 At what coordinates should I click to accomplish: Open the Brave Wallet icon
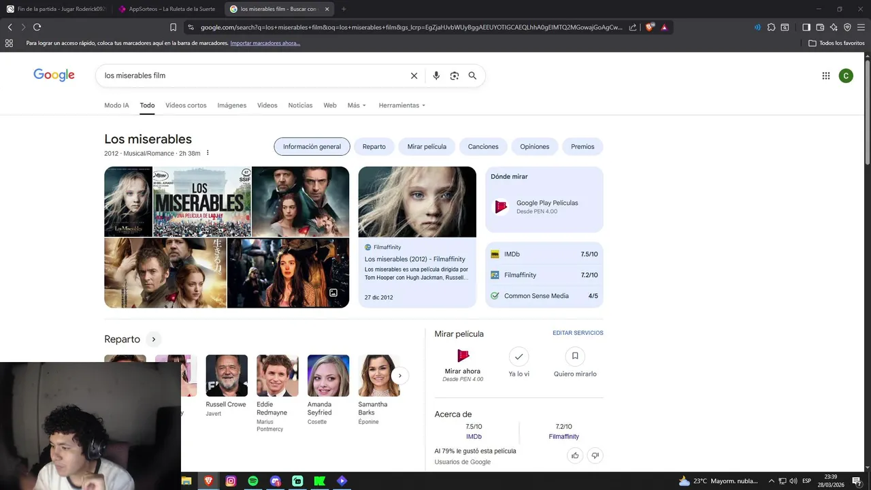820,27
